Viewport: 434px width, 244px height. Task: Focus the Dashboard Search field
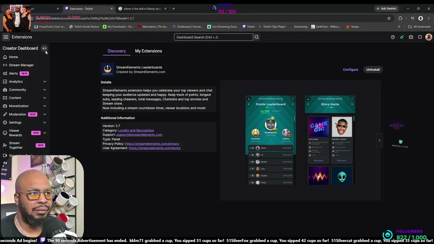point(214,37)
